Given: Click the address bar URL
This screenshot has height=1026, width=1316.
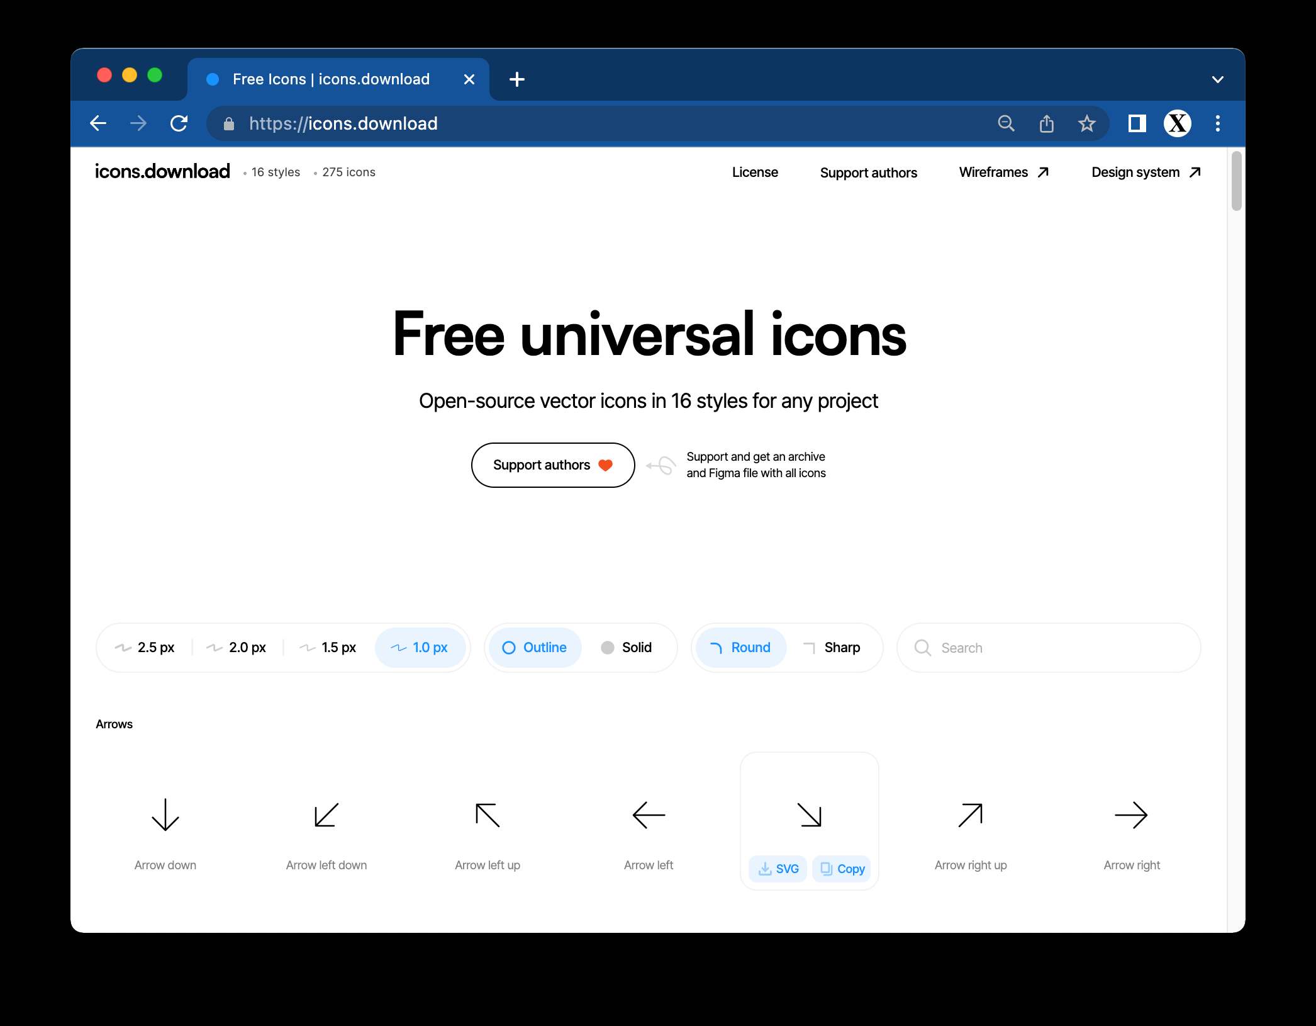Looking at the screenshot, I should point(343,123).
